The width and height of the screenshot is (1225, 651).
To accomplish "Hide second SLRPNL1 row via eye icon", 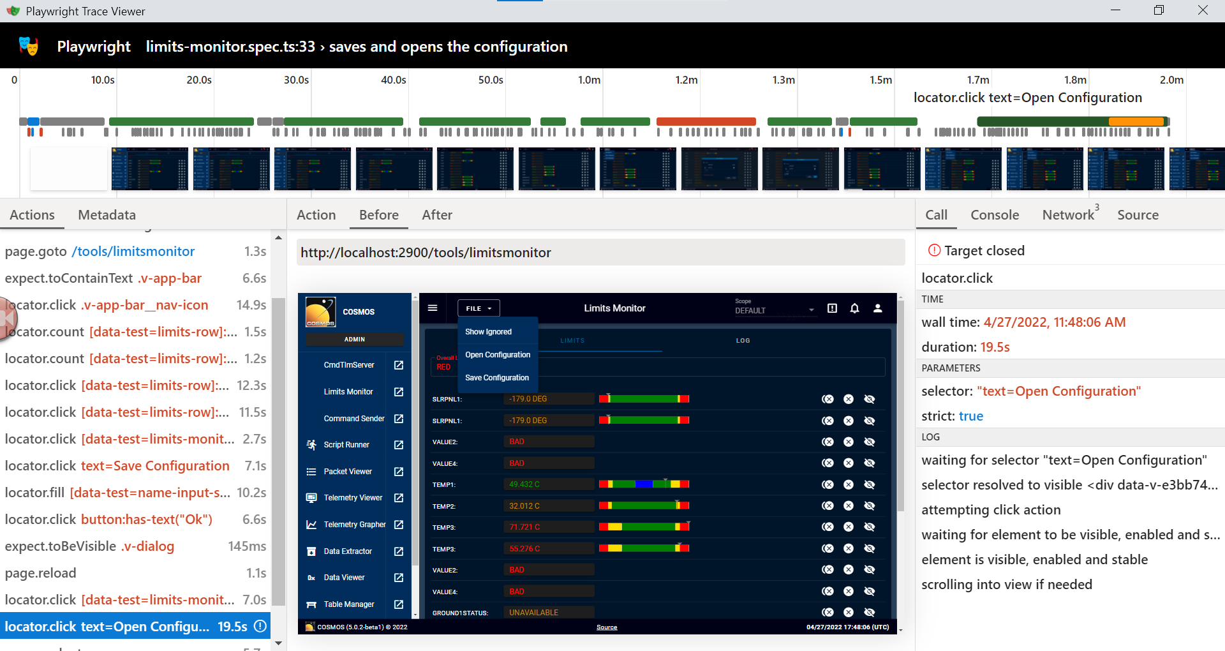I will coord(870,421).
